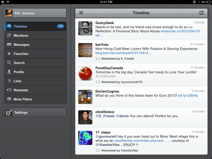Tap The_Jmoney profile picture
The width and height of the screenshot is (212, 159).
(9, 13)
